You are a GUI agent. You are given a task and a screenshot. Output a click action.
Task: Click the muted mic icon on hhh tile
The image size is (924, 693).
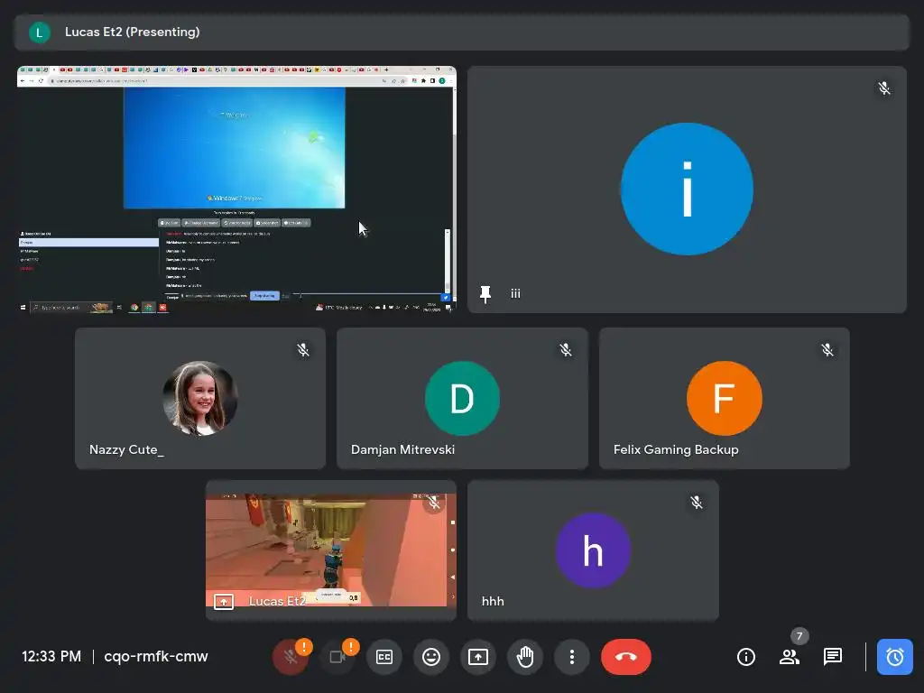click(x=697, y=502)
